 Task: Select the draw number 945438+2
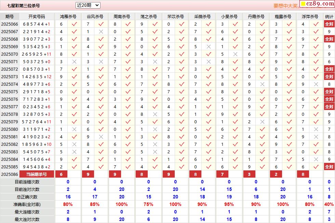(37, 167)
